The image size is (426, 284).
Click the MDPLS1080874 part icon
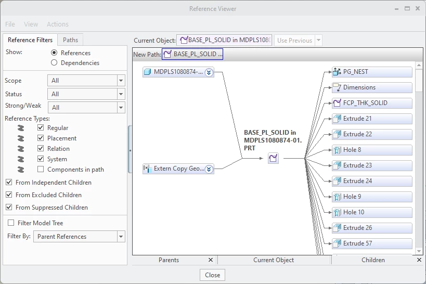(147, 72)
